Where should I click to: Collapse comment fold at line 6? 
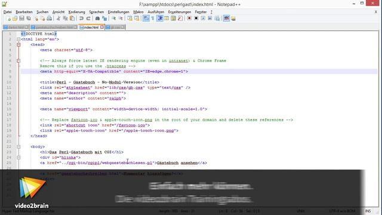(19, 61)
